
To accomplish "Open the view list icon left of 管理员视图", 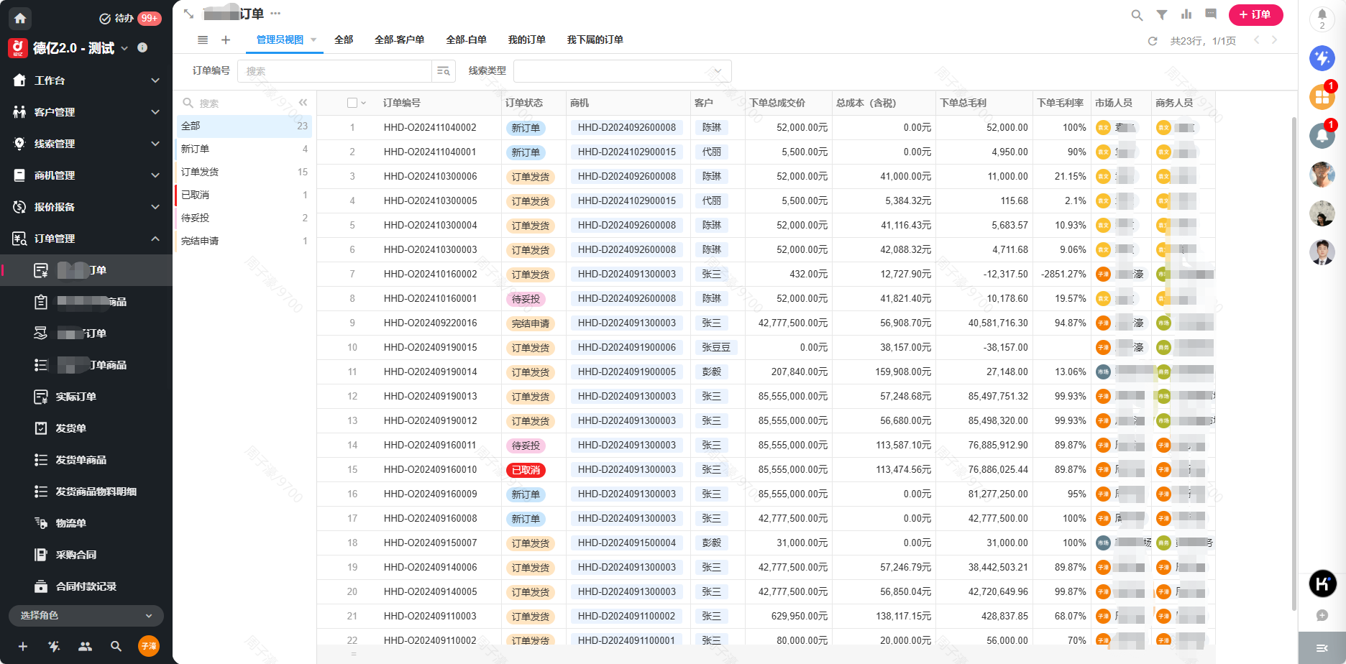I will click(x=202, y=40).
